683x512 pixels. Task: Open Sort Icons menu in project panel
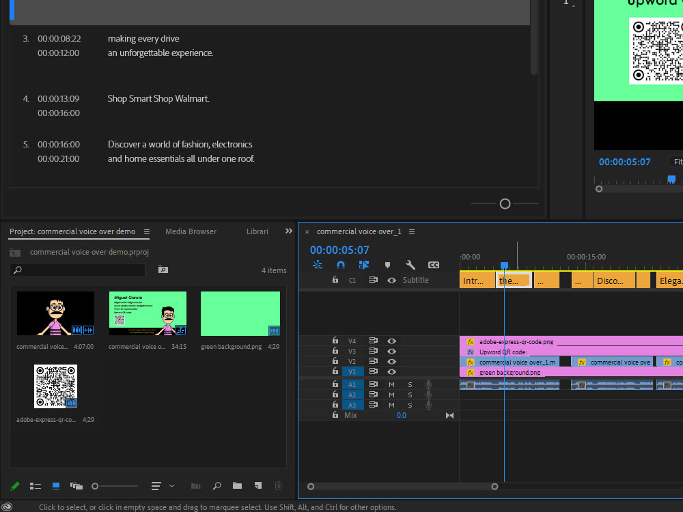[x=156, y=486]
